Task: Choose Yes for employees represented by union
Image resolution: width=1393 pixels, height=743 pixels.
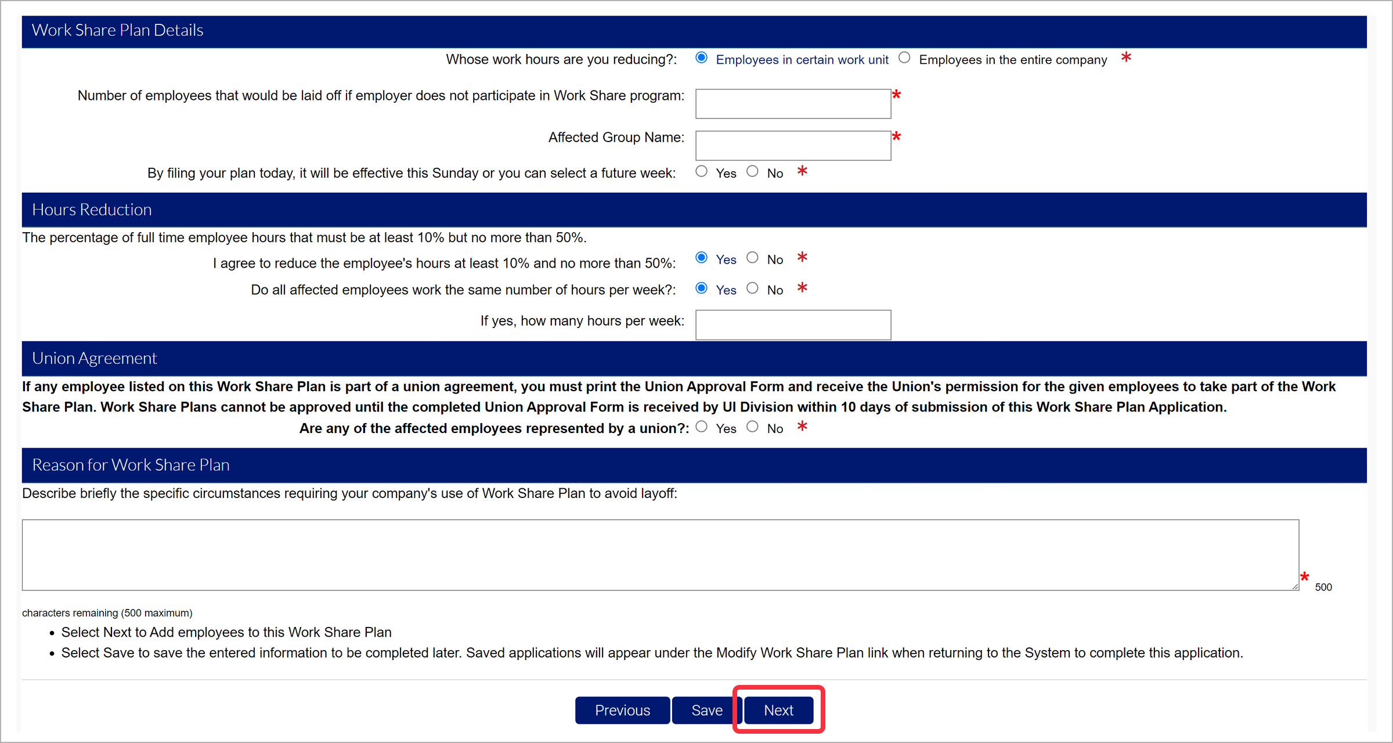Action: pos(701,427)
